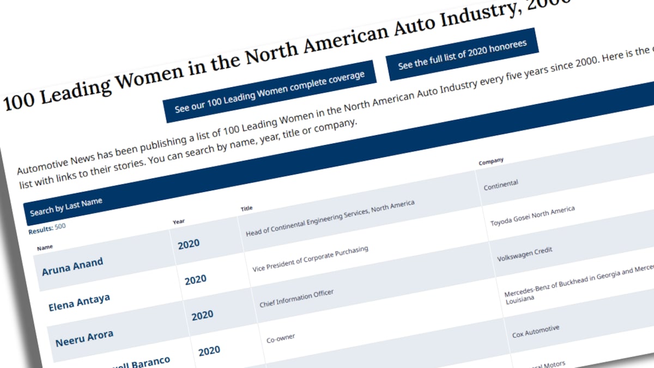This screenshot has height=368, width=654.
Task: Open '100 Leading Women complete coverage' button
Action: 270,91
